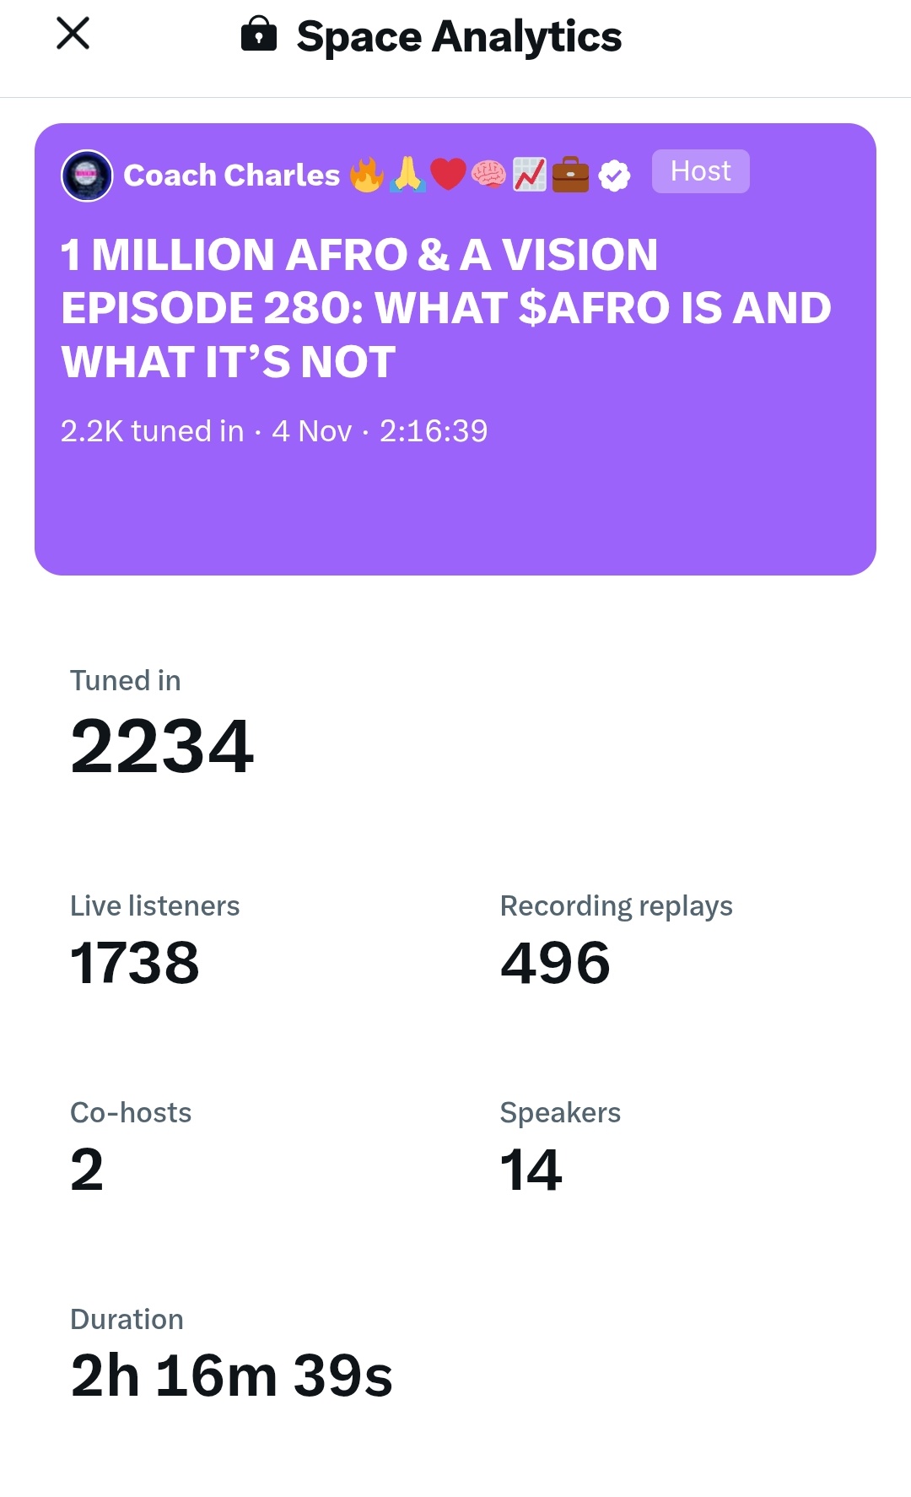911x1497 pixels.
Task: Select the Recording replays 496 stat
Action: point(555,962)
